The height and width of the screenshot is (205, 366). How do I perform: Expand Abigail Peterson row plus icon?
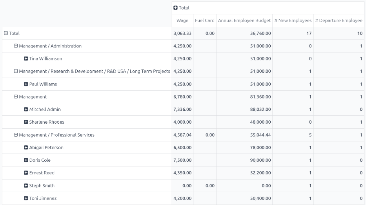point(26,148)
